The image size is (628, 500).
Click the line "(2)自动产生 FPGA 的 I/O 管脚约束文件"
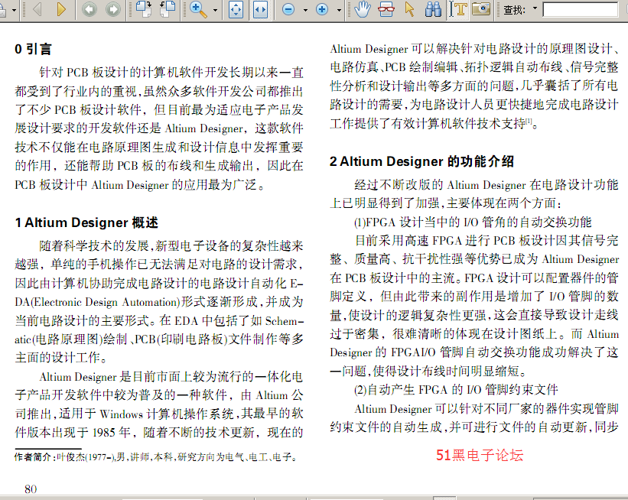click(456, 389)
